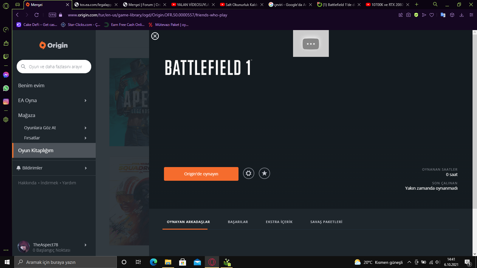This screenshot has height=268, width=477.
Task: Open the Hakkında link
Action: [27, 183]
